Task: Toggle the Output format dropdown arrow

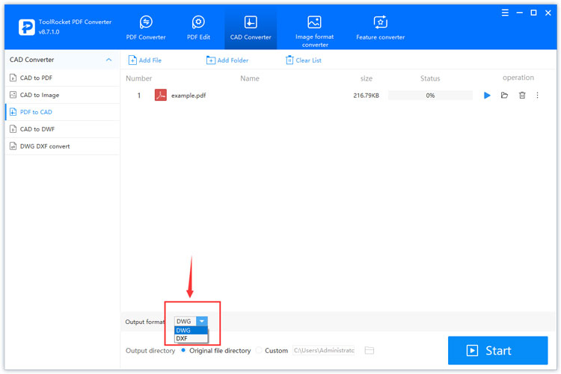Action: click(x=202, y=321)
